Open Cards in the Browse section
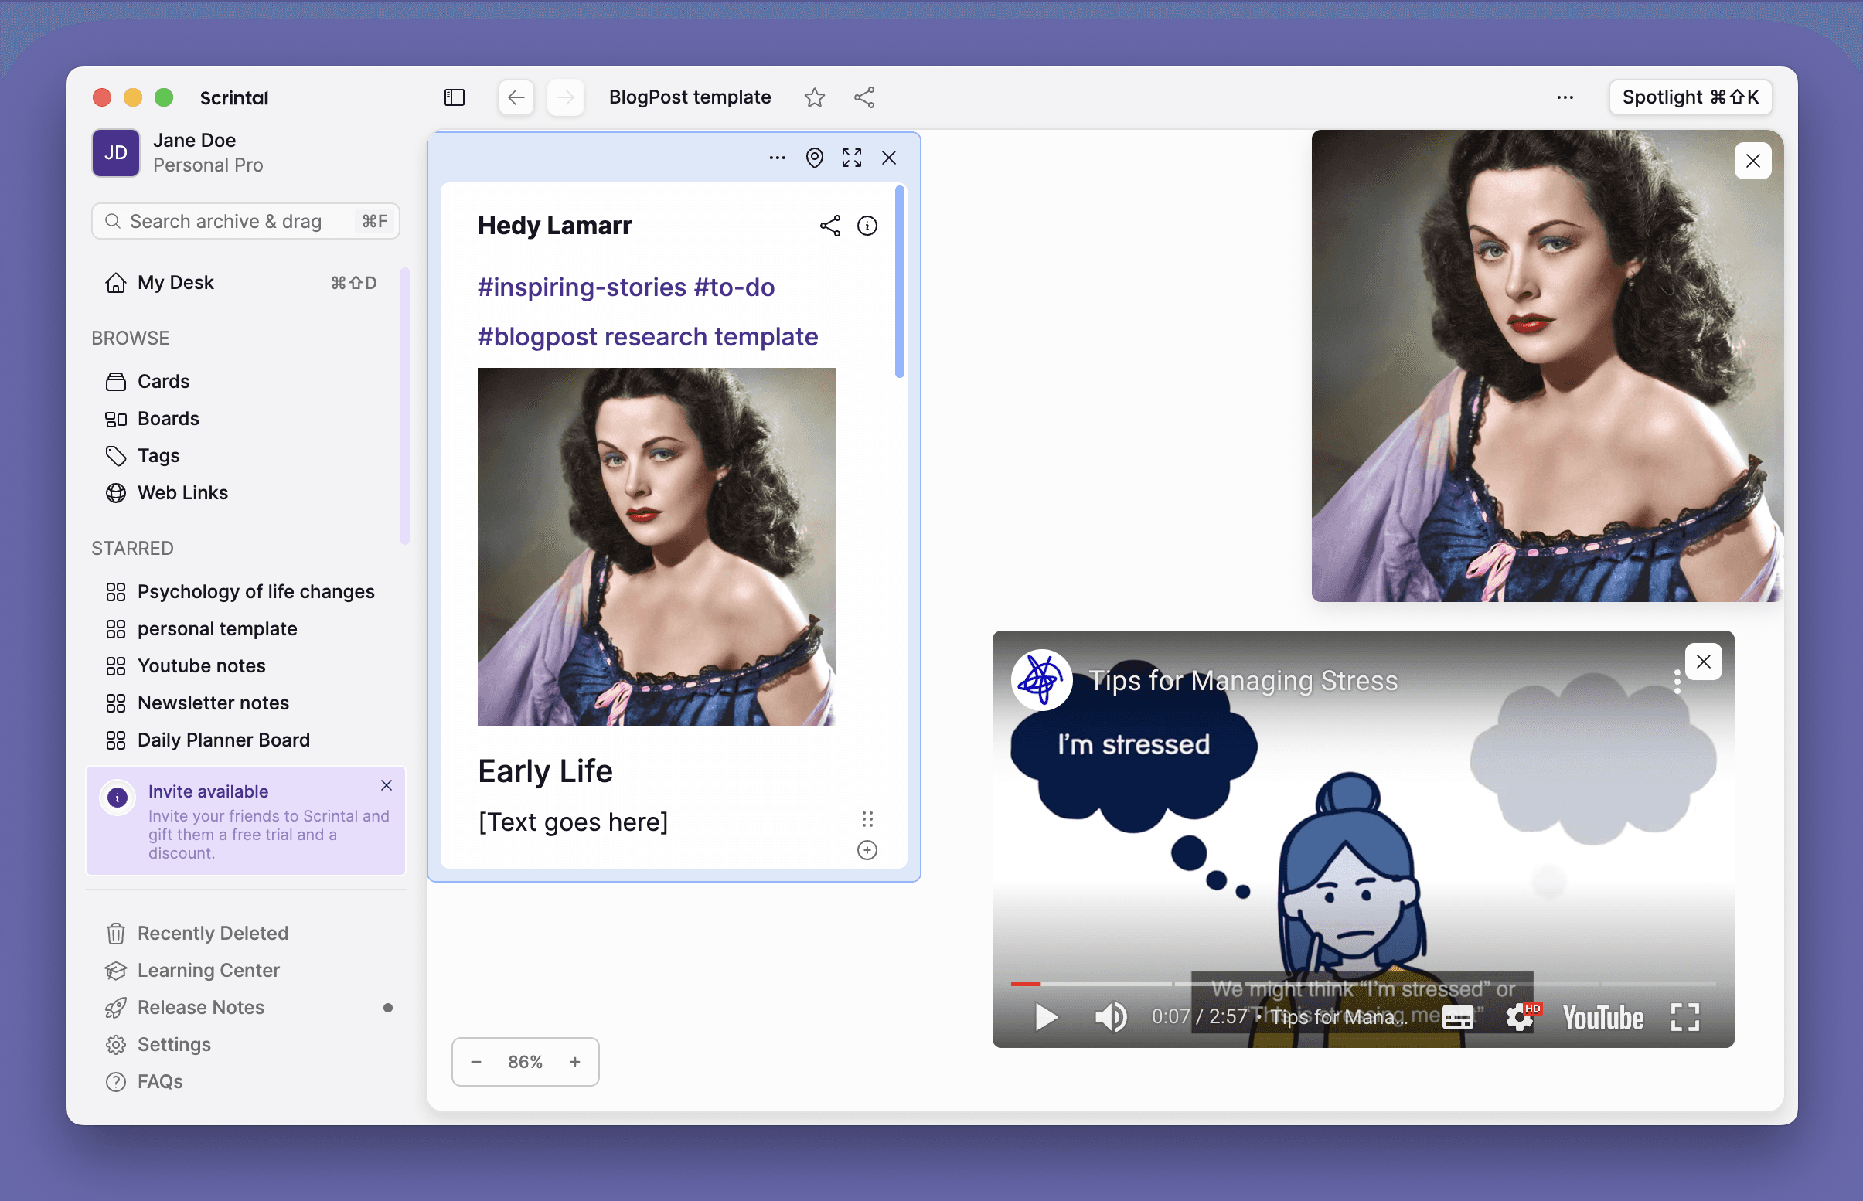1863x1201 pixels. pos(163,381)
